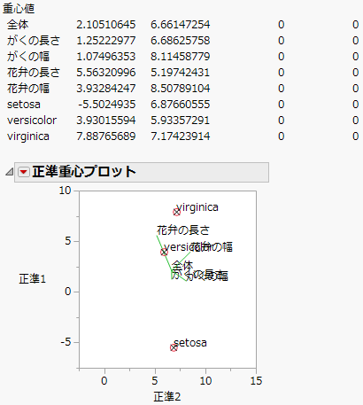Click the 正準1 vertical axis title
The width and height of the screenshot is (363, 405).
pos(33,279)
